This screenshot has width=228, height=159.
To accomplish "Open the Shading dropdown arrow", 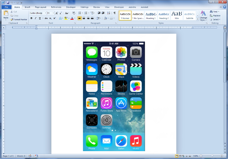I will [108, 18].
